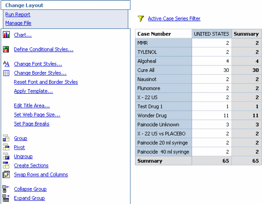Click Cure All's Summary column value 30
The width and height of the screenshot is (262, 204).
point(246,70)
